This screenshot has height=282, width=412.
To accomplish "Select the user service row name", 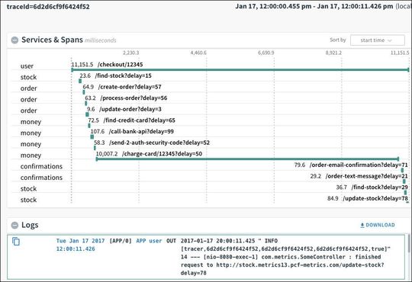I will (27, 66).
